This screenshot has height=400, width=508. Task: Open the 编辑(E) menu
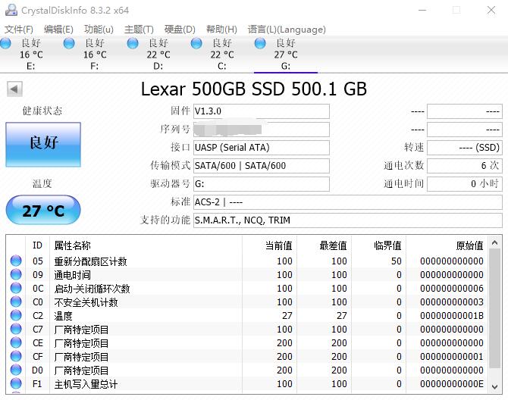pos(58,30)
